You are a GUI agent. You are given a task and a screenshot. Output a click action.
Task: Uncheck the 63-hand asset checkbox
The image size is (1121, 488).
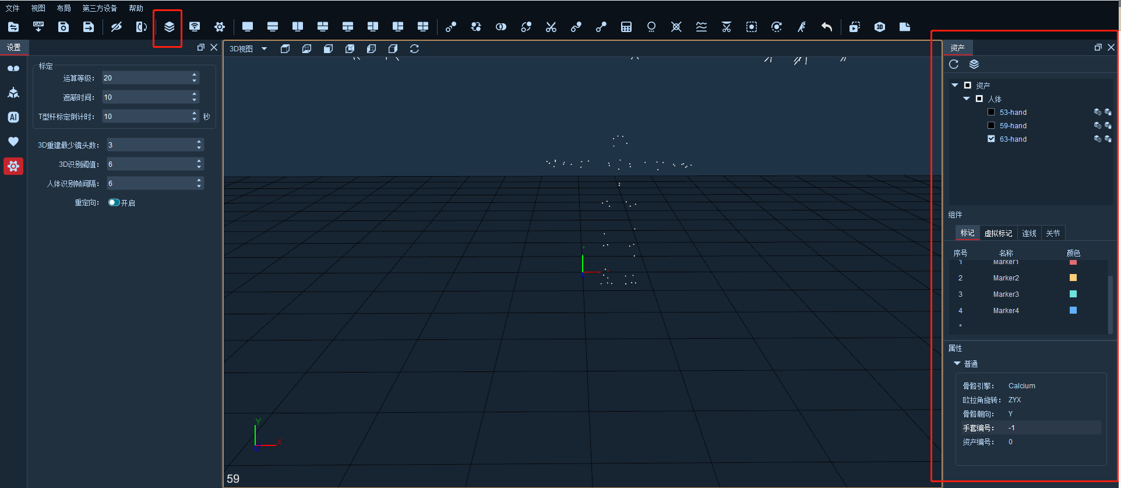(x=991, y=139)
